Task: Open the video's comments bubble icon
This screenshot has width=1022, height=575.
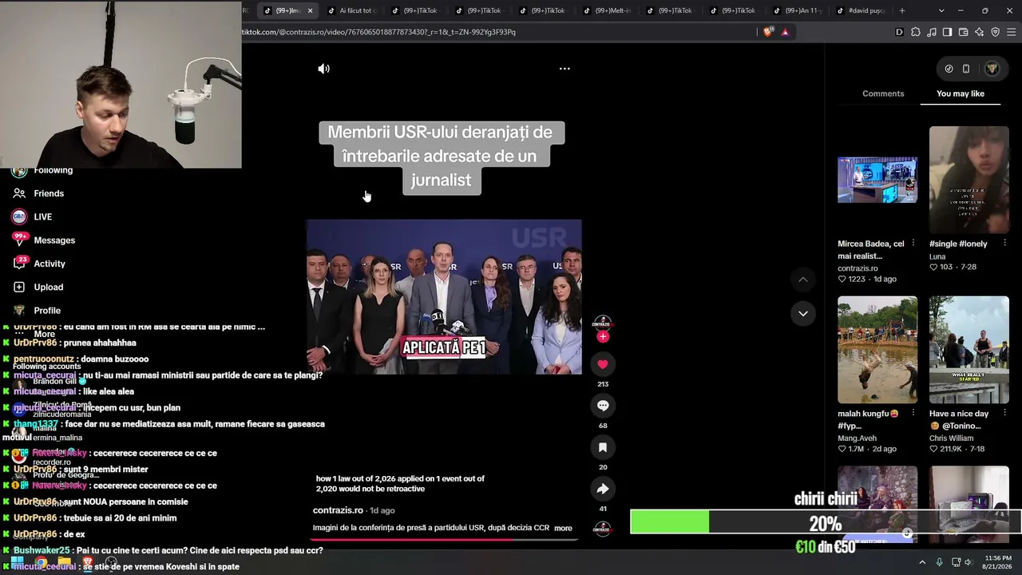Action: 603,406
